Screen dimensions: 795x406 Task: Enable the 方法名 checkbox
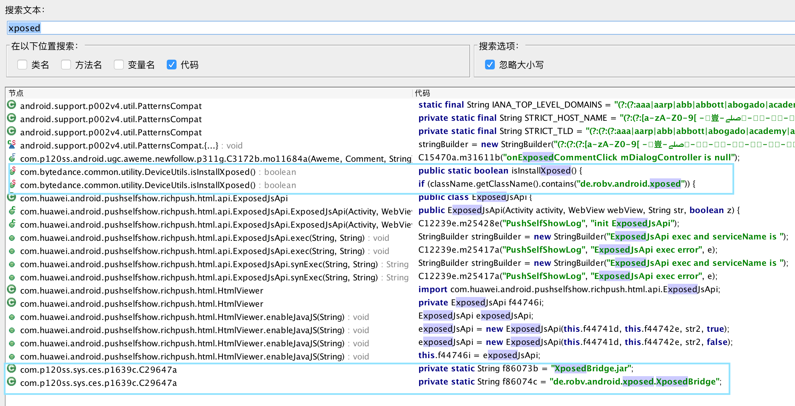click(66, 65)
